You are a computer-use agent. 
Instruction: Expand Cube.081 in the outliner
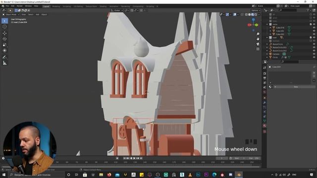pyautogui.click(x=270, y=31)
